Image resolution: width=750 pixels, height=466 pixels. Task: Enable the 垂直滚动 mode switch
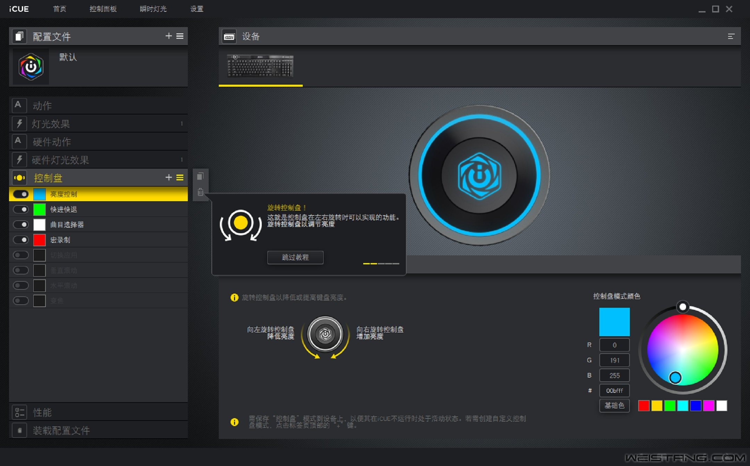[21, 270]
